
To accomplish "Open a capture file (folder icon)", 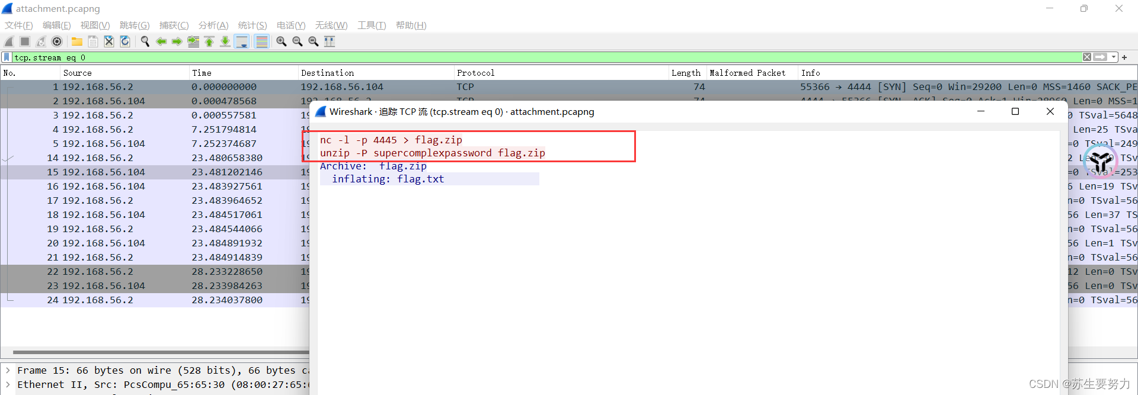I will tap(77, 41).
